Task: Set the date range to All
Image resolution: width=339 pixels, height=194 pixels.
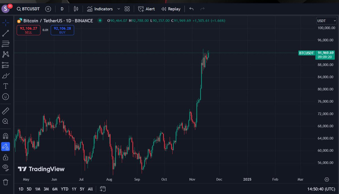Action: point(90,189)
